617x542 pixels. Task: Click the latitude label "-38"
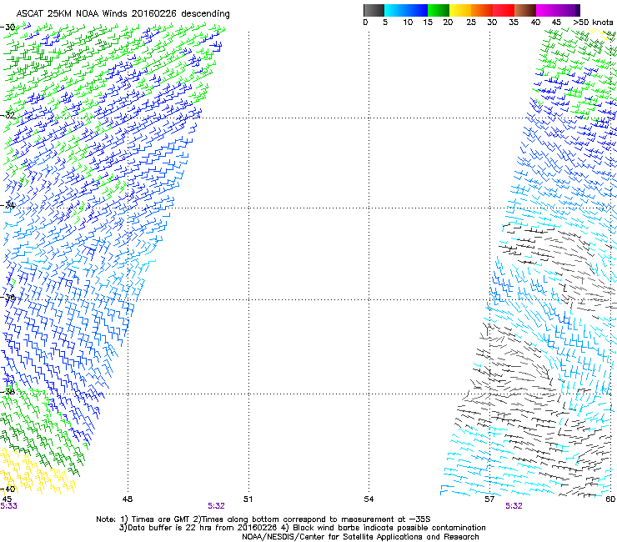[8, 392]
